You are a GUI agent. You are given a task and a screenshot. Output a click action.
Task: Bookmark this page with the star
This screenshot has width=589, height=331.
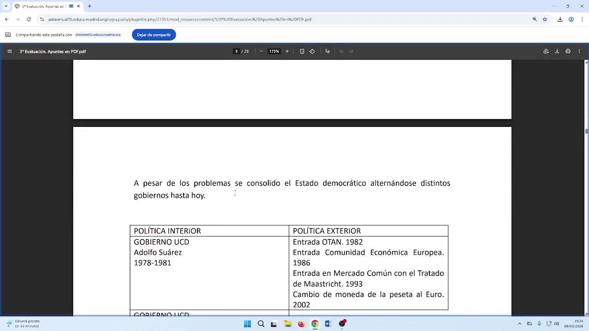coord(545,19)
